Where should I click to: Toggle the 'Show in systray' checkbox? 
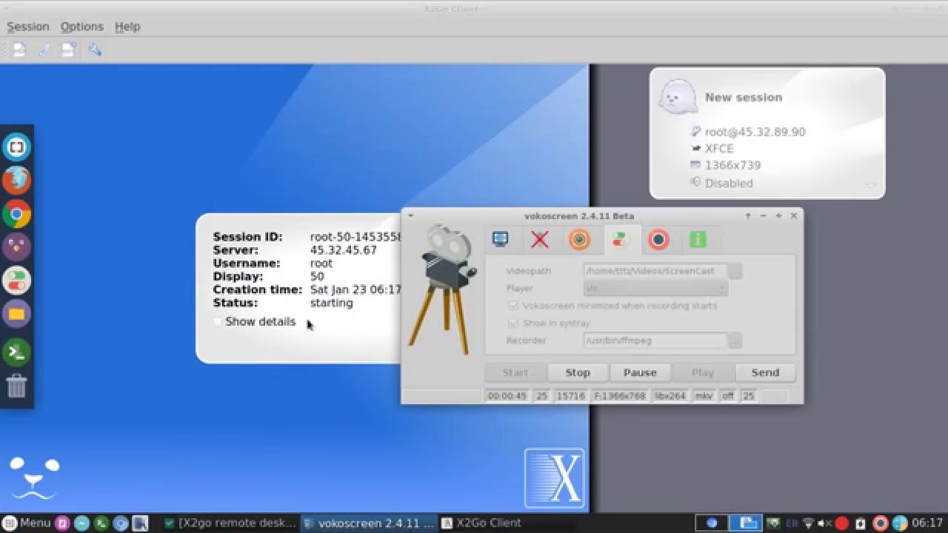tap(513, 324)
